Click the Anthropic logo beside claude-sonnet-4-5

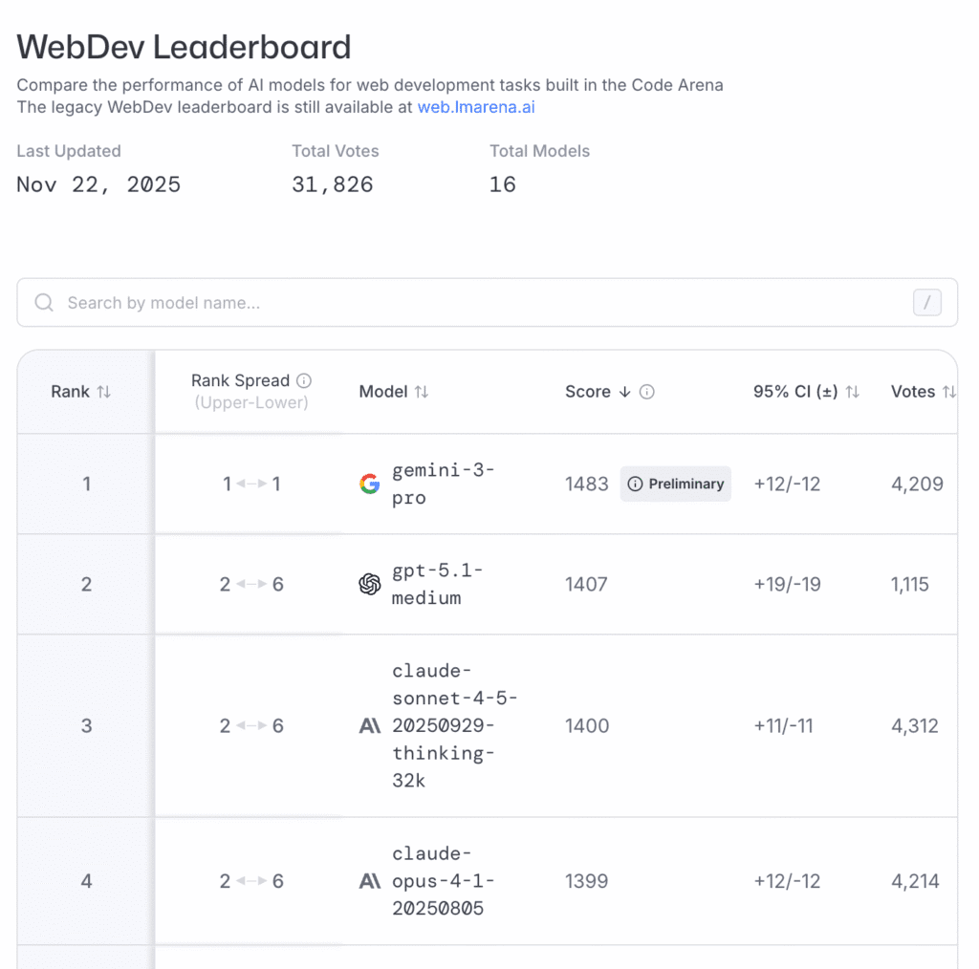pos(369,726)
